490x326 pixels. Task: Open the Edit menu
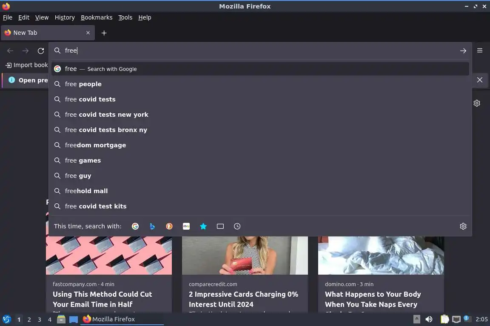point(24,17)
